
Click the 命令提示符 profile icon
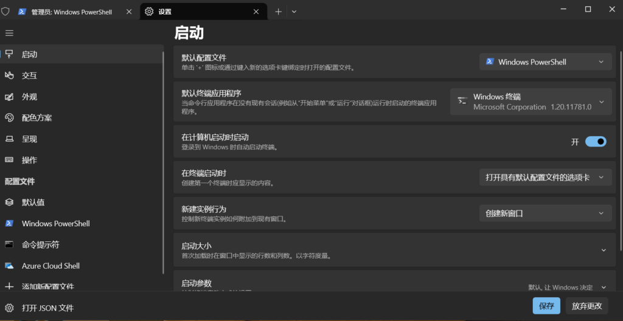point(9,244)
